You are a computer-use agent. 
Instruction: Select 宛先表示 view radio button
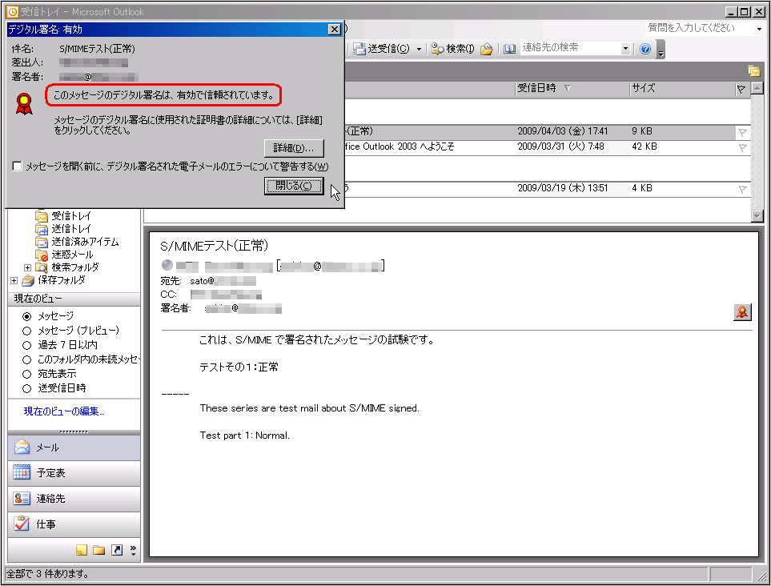27,374
